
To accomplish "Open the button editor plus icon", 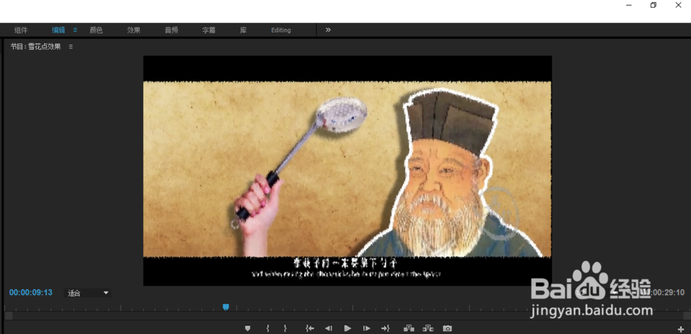I will point(681,329).
